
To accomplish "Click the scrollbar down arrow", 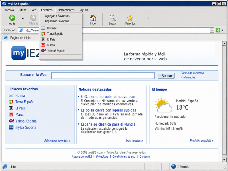I will click(224, 160).
